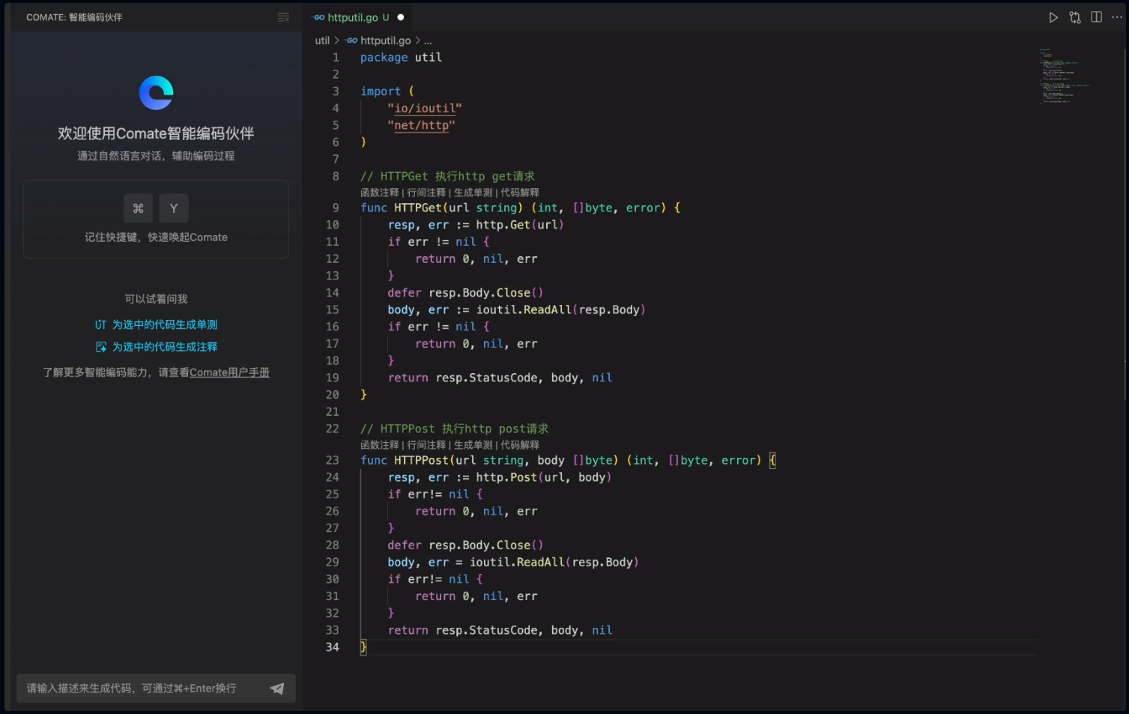Click 代码解释 above func HTTPGet
Viewport: 1129px width, 714px height.
point(520,193)
